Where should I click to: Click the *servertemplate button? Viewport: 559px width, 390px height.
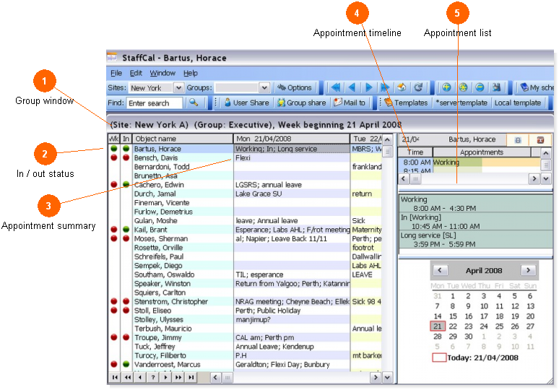[461, 103]
